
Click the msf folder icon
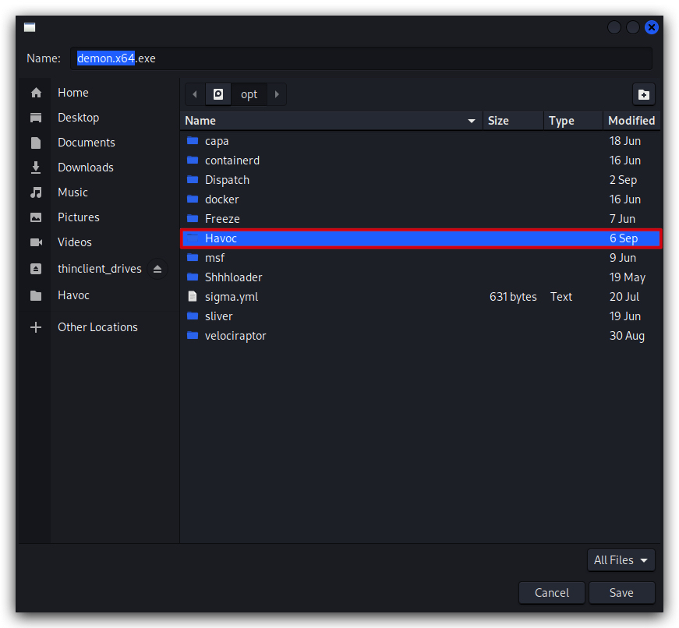tap(193, 258)
